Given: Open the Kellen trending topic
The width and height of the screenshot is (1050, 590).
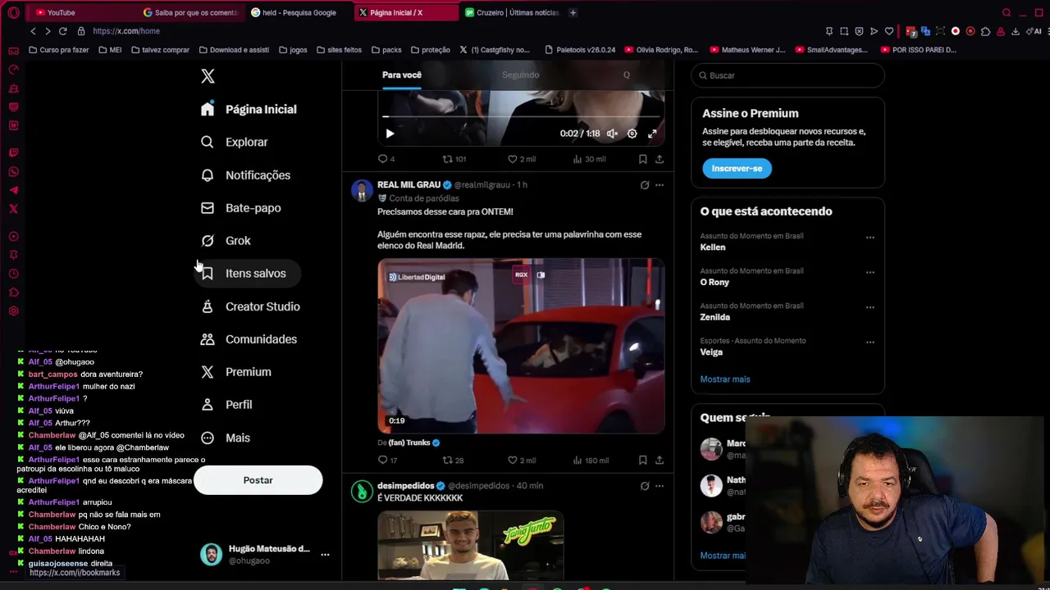Looking at the screenshot, I should tap(713, 247).
